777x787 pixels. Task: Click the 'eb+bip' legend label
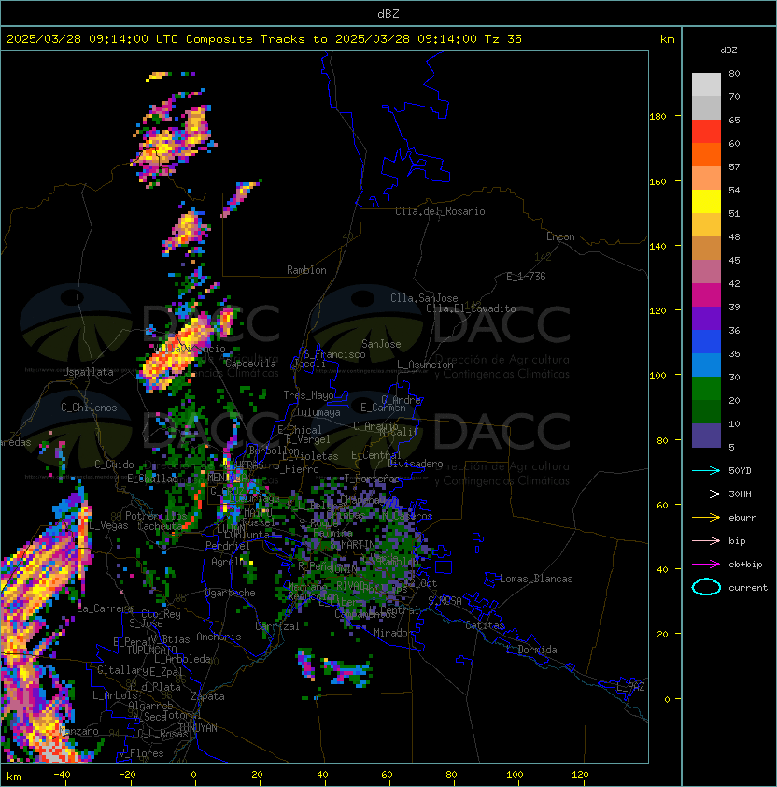(745, 565)
